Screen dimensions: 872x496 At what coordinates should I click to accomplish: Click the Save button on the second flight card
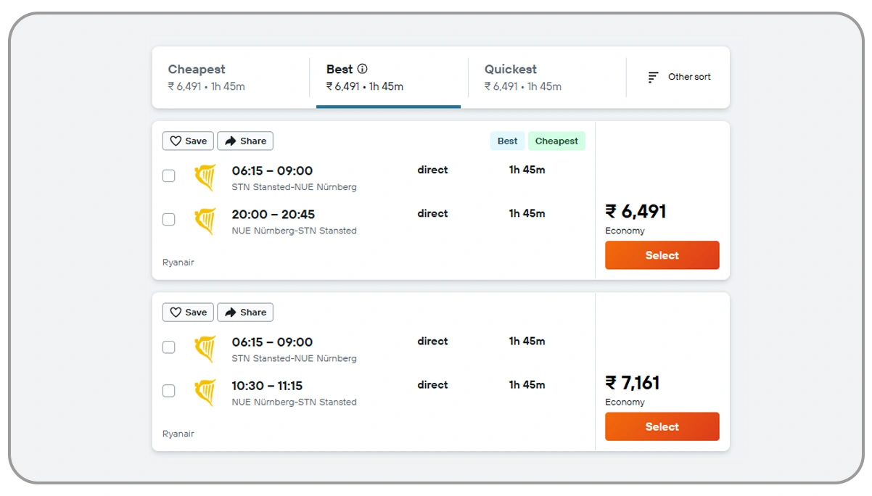(x=187, y=313)
